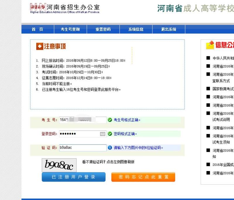Open the announcement starting 国家教育考试
The image size is (234, 200).
tap(223, 89)
